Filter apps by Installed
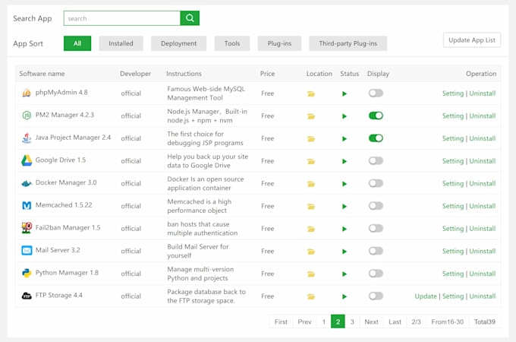Viewport: 516px width, 342px height. tap(121, 43)
